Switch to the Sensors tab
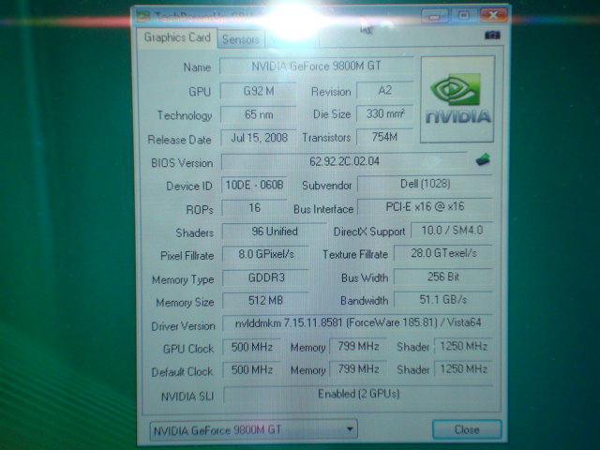The width and height of the screenshot is (600, 450). point(241,39)
